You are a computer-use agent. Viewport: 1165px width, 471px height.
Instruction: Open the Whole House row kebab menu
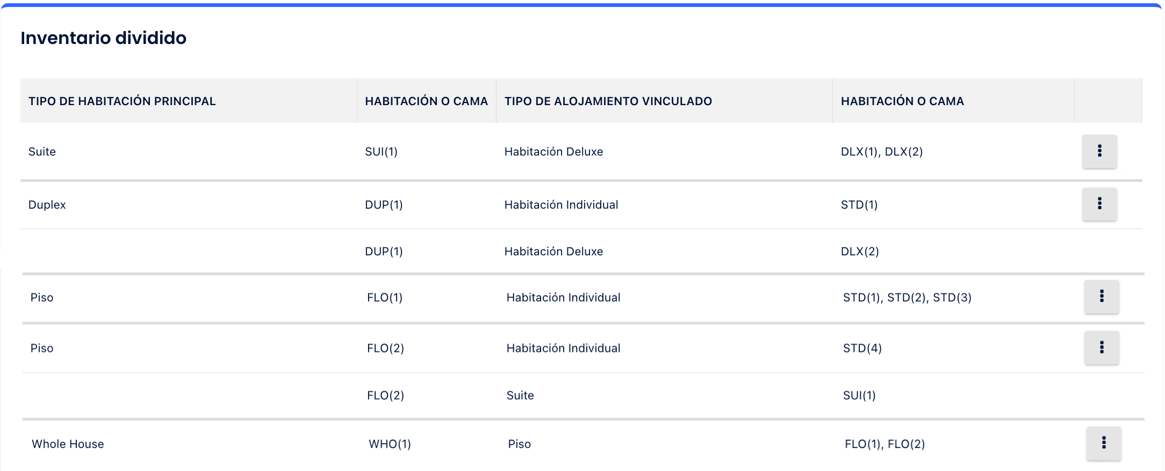(x=1104, y=443)
